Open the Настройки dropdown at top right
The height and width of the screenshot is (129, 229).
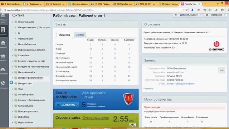[x=215, y=15]
